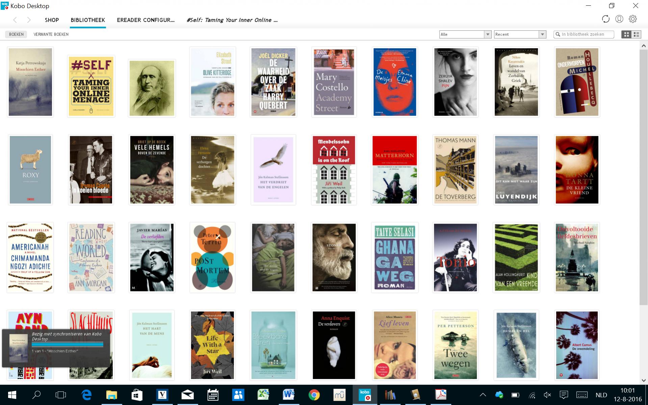Image resolution: width=648 pixels, height=405 pixels.
Task: Click the volume icon in system tray
Action: click(547, 395)
